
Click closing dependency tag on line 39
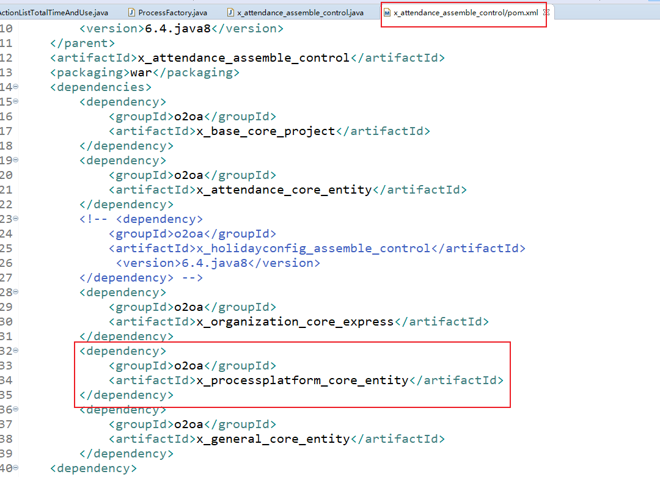point(127,454)
